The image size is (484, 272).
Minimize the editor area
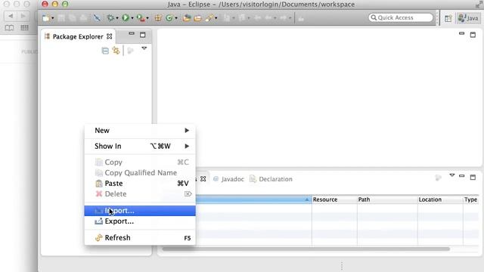tap(461, 33)
